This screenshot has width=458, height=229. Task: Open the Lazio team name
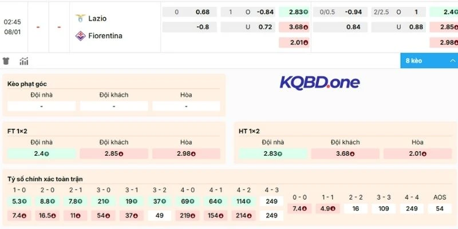point(97,18)
